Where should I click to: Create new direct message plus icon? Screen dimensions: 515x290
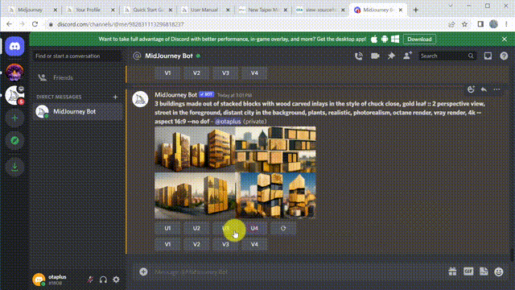115,97
